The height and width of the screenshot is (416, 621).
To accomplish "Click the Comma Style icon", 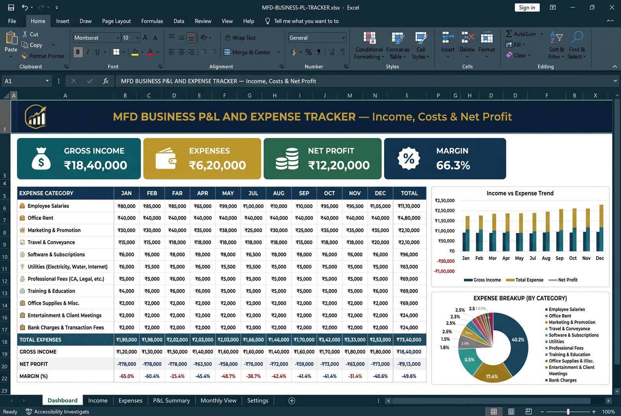I will pos(319,52).
